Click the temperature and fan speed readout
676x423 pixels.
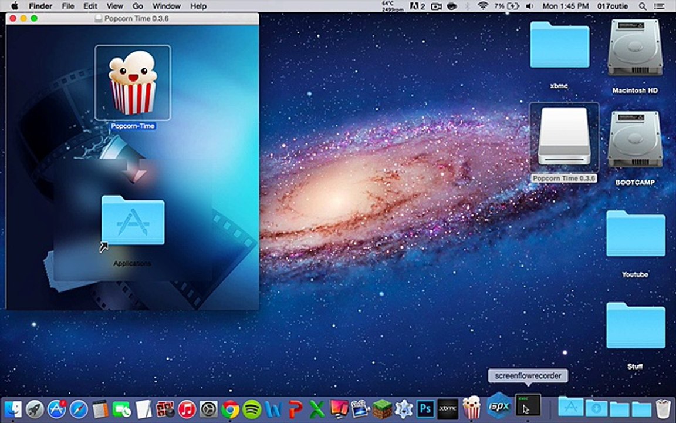[x=392, y=6]
